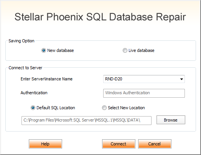Click the "Live database" label text
Screen dimensions: 201x155
(142, 50)
